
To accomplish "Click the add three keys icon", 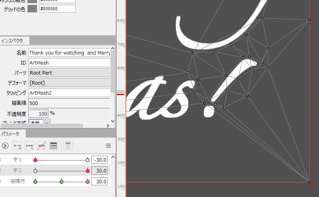I will pyautogui.click(x=29, y=146).
